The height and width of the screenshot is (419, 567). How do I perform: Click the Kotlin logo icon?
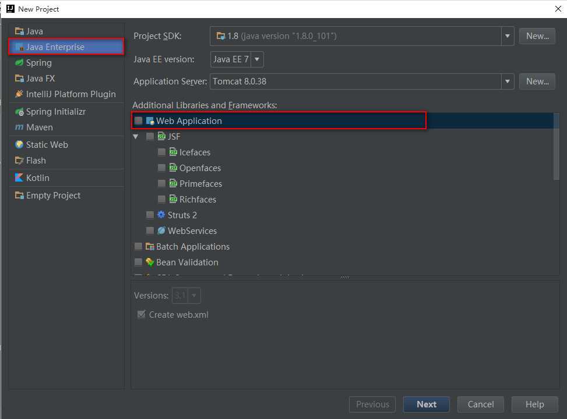19,177
